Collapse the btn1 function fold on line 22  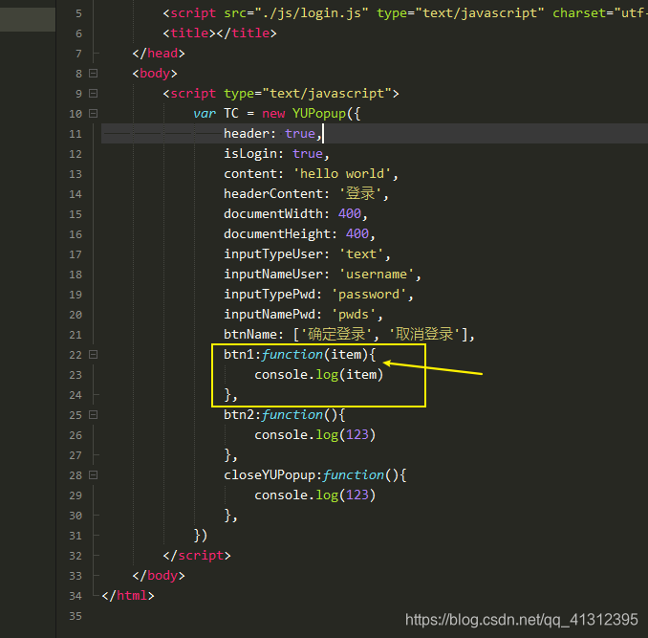point(94,354)
